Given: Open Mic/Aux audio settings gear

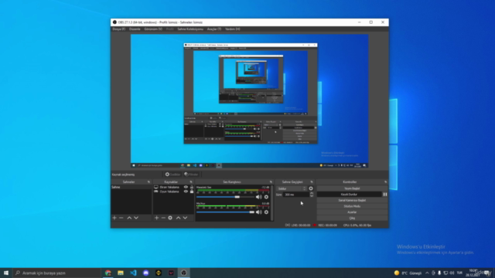Looking at the screenshot, I should [266, 212].
